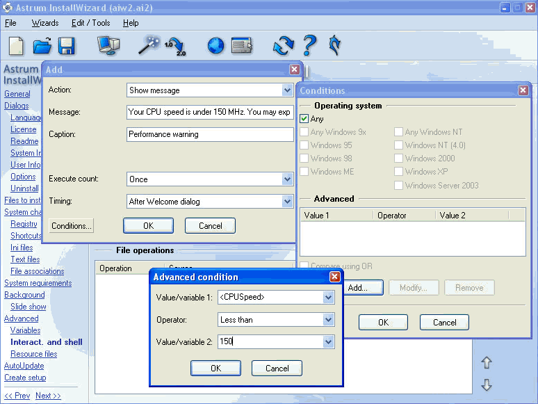Viewport: 538px width, 404px height.
Task: Click the computer monitor toolbar icon
Action: click(108, 46)
